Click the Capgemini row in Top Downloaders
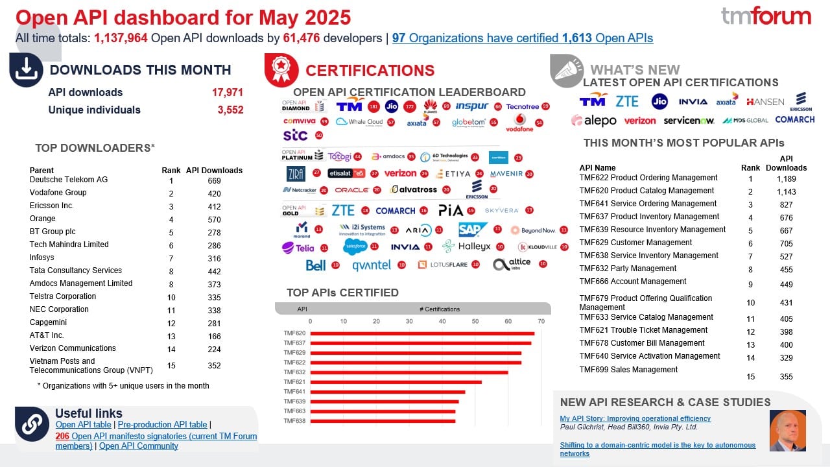 136,322
